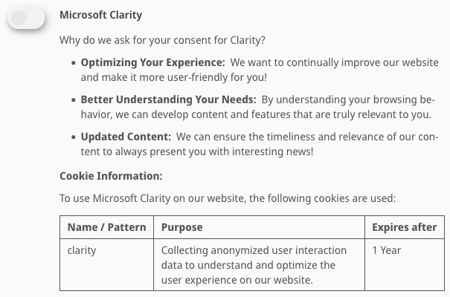Click the bullet marker before 'Optimizing Your Experience'
Screen dimensions: 450x297
74,64
